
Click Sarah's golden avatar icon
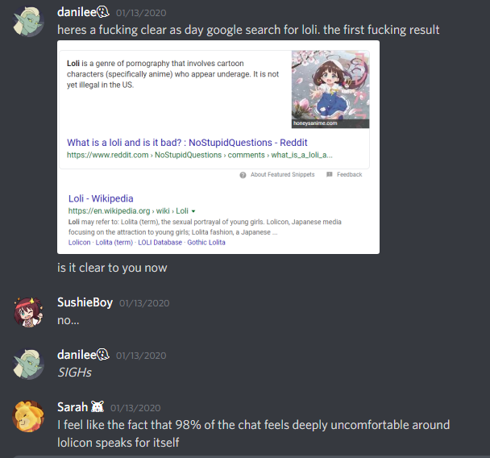click(28, 416)
